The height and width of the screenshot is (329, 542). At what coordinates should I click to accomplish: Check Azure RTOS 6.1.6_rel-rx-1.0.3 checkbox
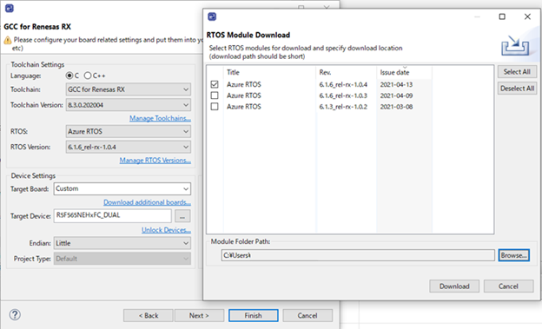pyautogui.click(x=215, y=95)
